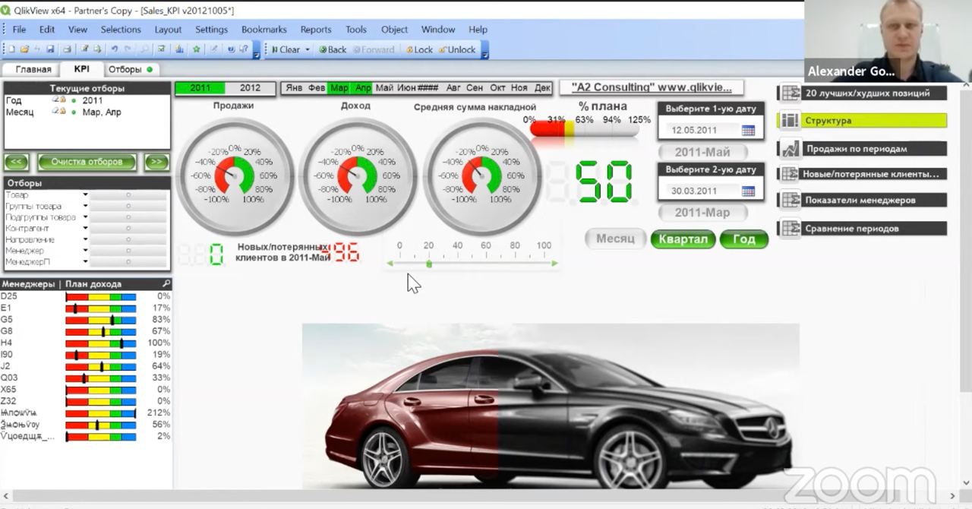This screenshot has height=509, width=972.
Task: Toggle month Дек in month bar
Action: click(x=542, y=88)
